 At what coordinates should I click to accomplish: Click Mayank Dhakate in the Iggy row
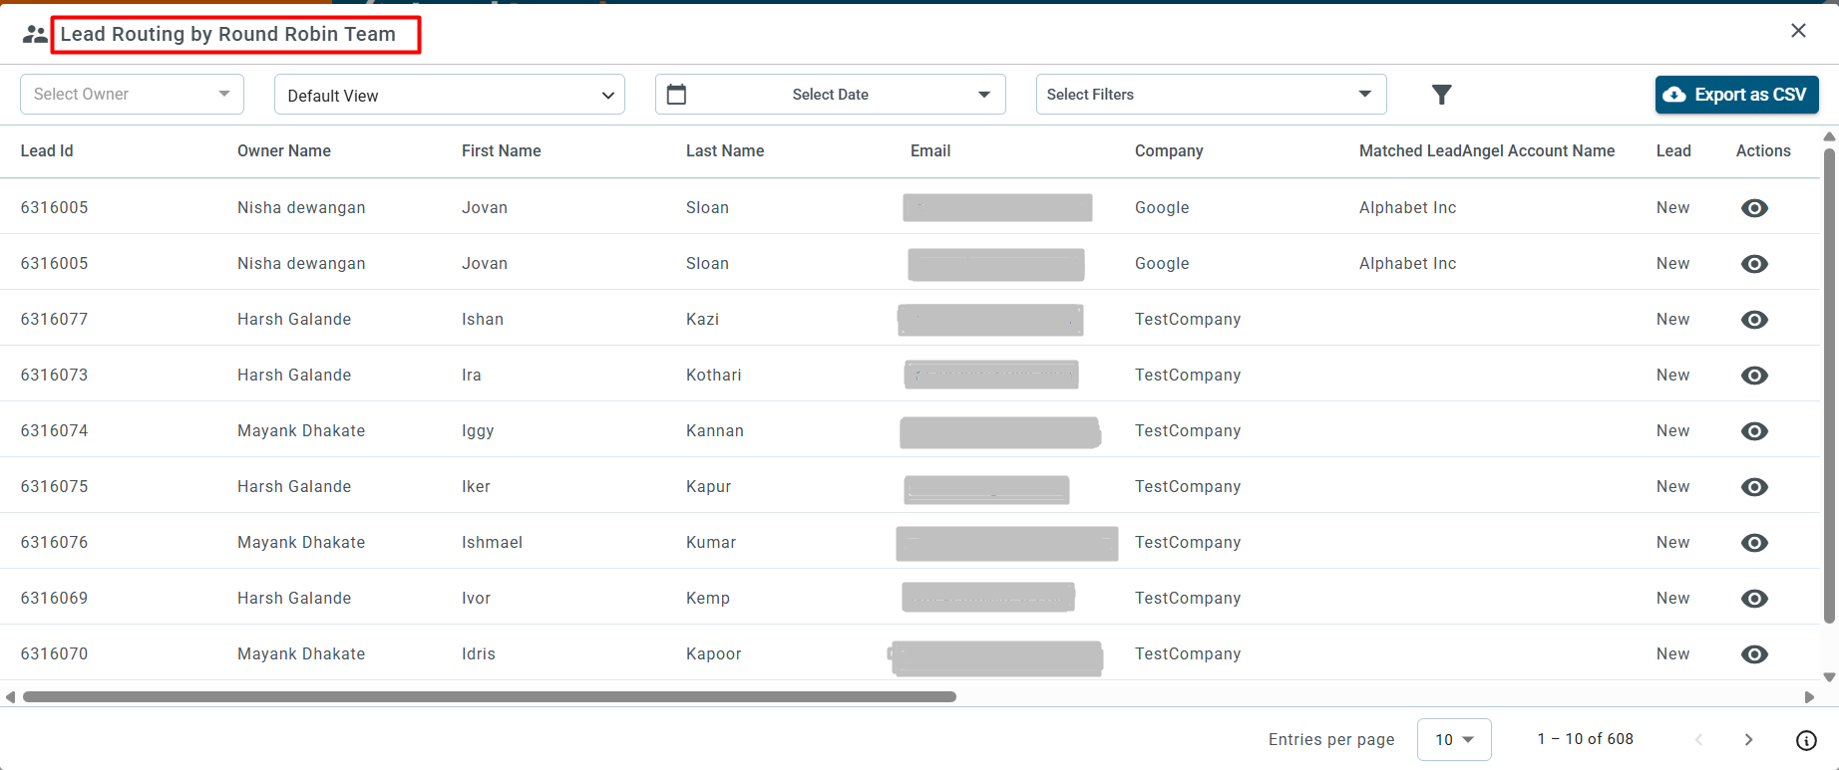tap(301, 431)
